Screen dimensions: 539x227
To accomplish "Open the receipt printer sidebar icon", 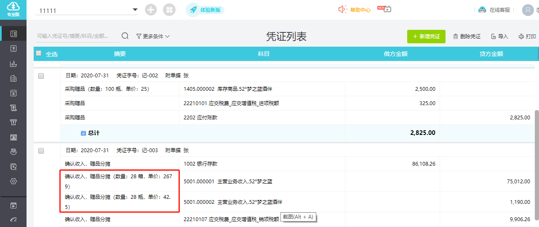I will (x=13, y=122).
